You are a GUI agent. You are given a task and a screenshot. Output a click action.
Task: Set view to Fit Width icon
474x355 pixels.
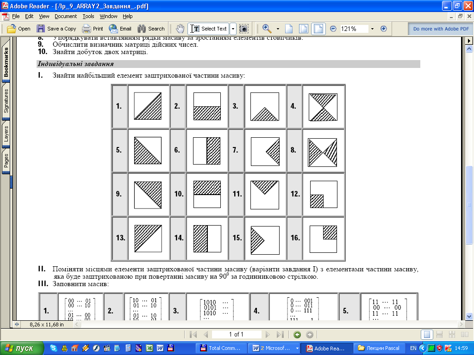[318, 29]
